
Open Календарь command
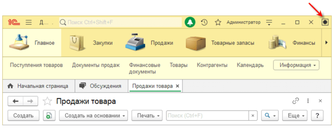pyautogui.click(x=250, y=65)
